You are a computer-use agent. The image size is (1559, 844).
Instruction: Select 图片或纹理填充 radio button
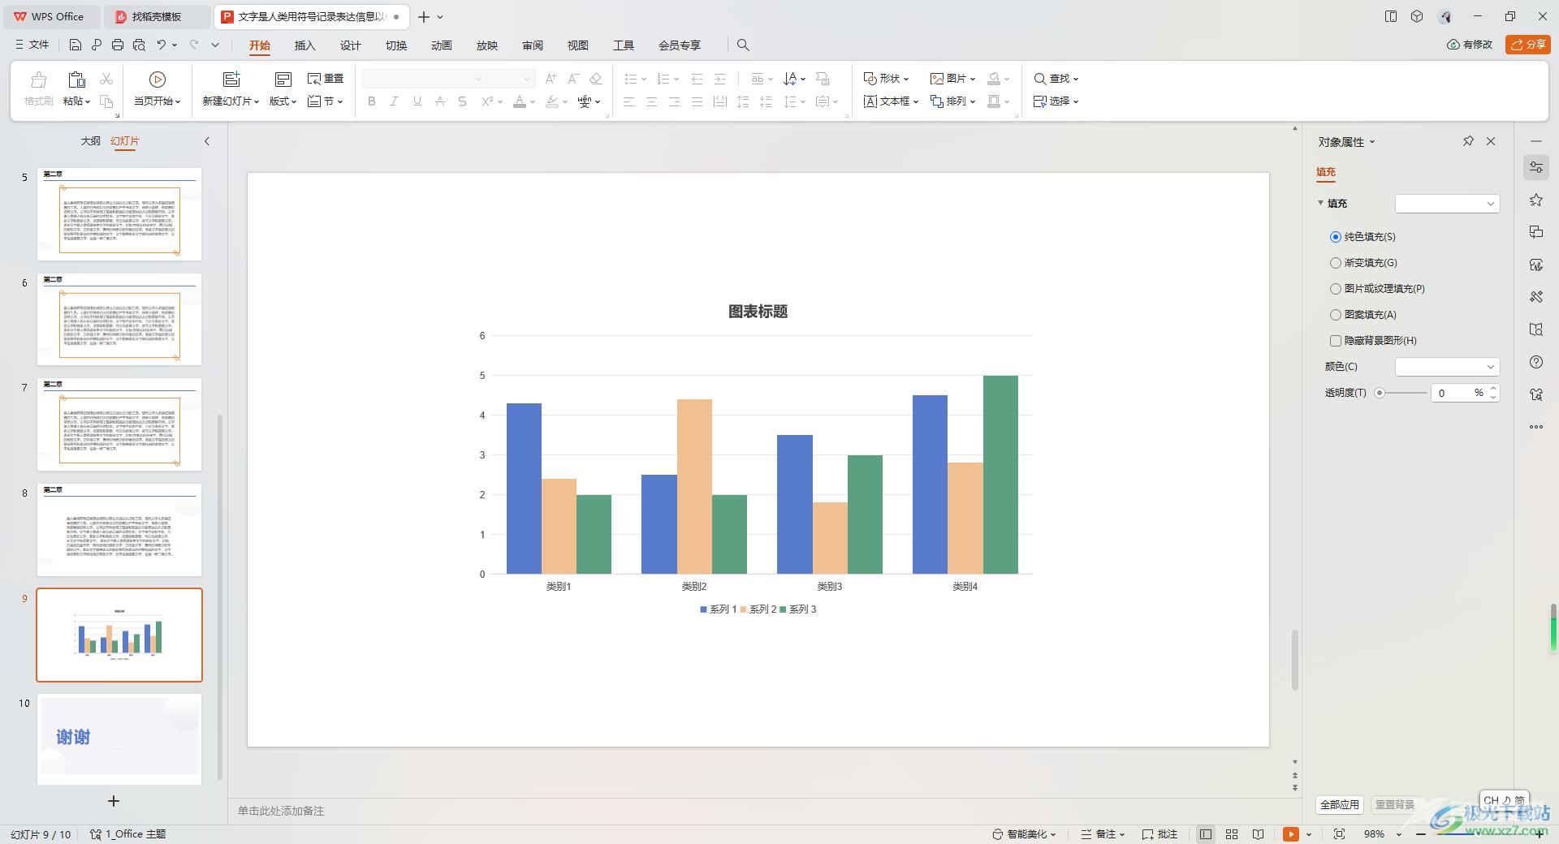pyautogui.click(x=1336, y=289)
